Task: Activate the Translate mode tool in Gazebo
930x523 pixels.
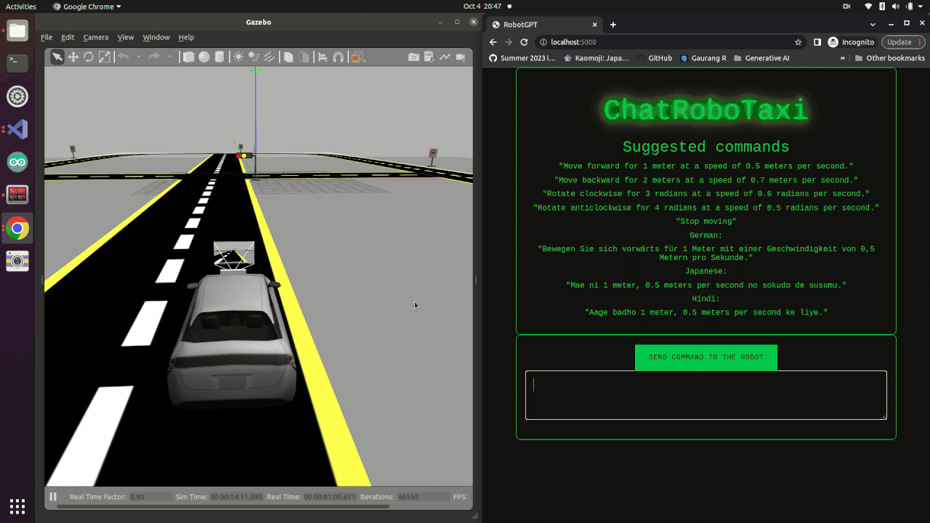Action: pos(73,57)
